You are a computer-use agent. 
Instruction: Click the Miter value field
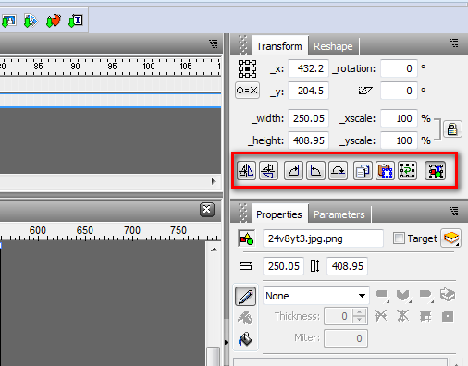pos(346,338)
